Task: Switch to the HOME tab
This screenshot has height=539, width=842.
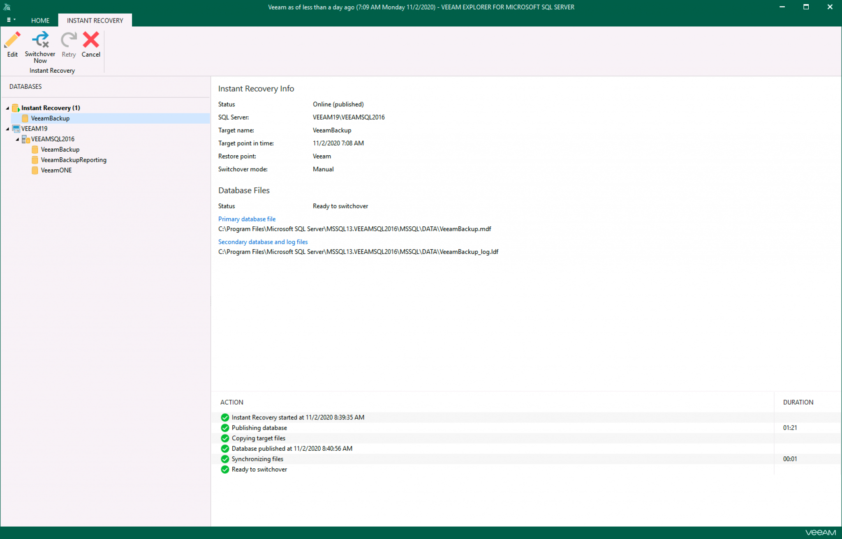Action: [40, 20]
